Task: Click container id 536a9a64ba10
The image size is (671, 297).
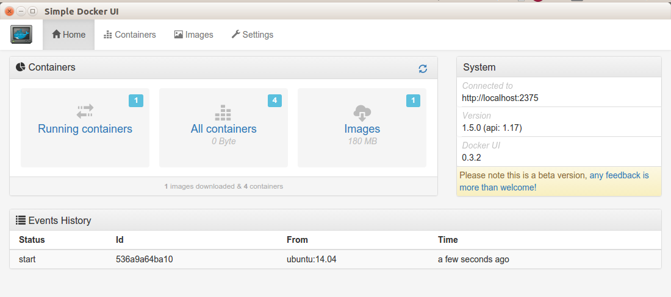Action: point(144,259)
